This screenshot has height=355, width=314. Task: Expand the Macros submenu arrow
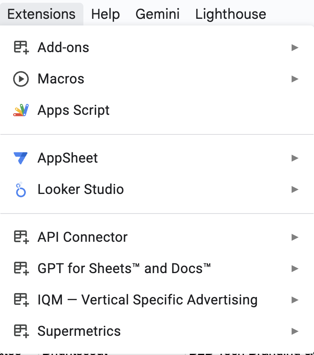pyautogui.click(x=295, y=79)
